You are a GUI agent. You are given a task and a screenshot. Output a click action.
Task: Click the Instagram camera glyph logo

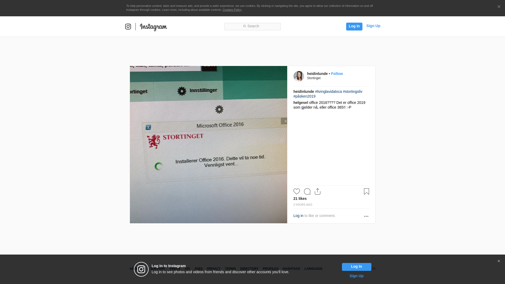coord(128,27)
